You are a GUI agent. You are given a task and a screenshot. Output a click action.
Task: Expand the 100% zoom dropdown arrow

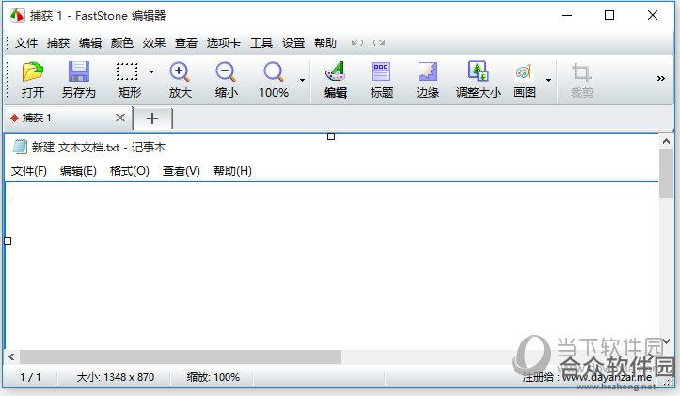302,80
